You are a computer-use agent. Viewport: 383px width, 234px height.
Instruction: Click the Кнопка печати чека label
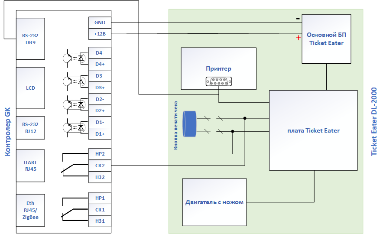pyautogui.click(x=175, y=126)
